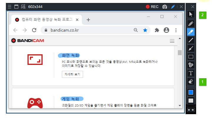Open the Chrome three-dot menu
This screenshot has width=215, height=118.
pyautogui.click(x=176, y=30)
